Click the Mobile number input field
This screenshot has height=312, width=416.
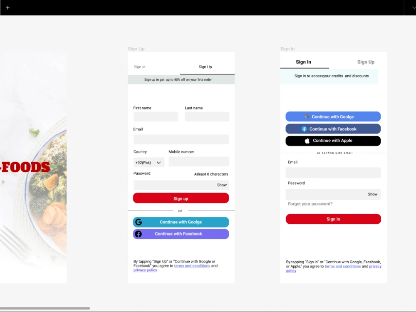point(199,161)
